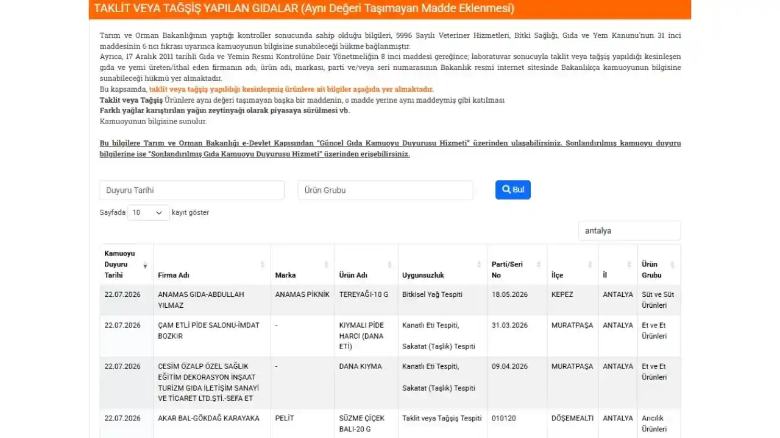Sort by Ürün Grubu column arrows
Viewport: 780px width, 438px height.
coord(673,265)
